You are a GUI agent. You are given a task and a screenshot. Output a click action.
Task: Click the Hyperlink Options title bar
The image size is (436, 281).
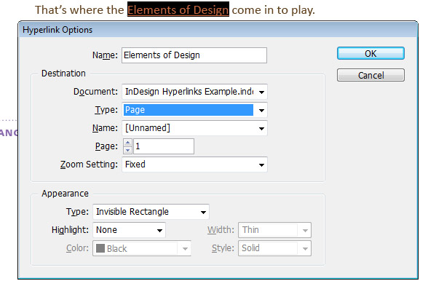218,30
